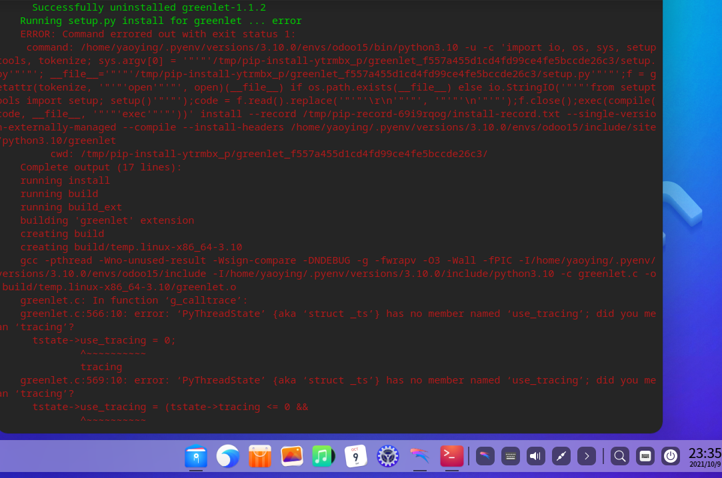Open the search magnifier in the tray
The width and height of the screenshot is (722, 478).
[619, 455]
